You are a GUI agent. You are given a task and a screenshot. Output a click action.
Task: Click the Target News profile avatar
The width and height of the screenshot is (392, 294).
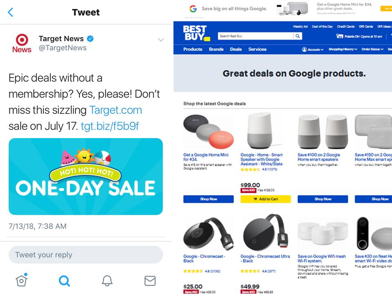point(22,43)
